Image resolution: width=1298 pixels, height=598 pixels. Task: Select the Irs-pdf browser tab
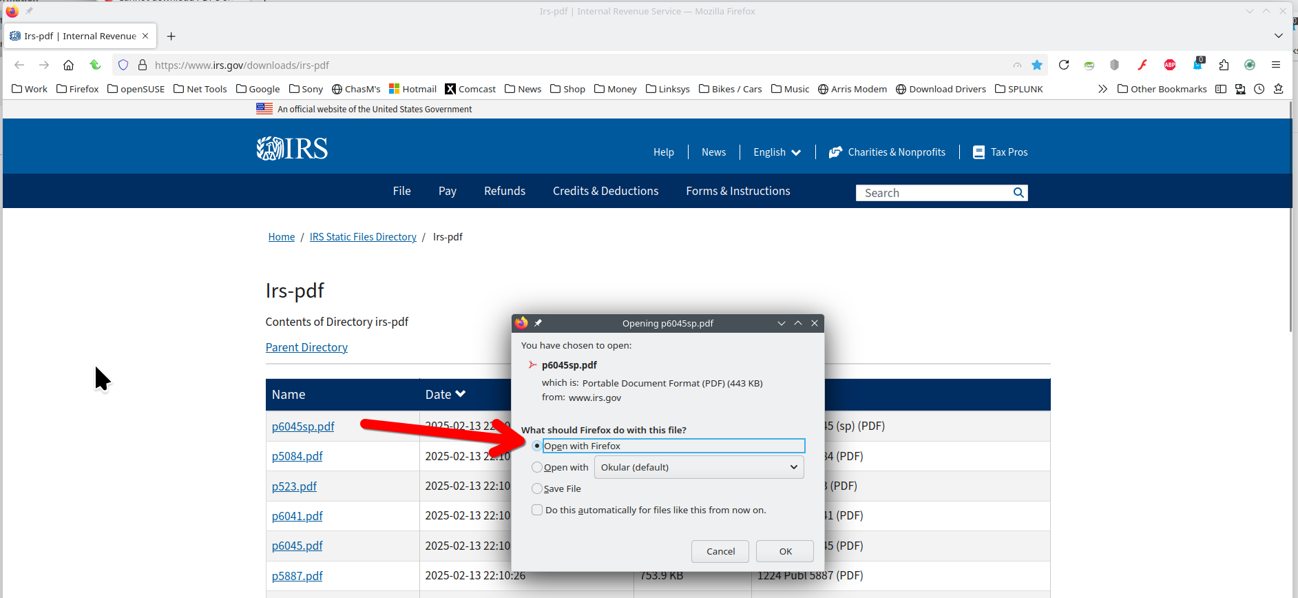pos(81,36)
